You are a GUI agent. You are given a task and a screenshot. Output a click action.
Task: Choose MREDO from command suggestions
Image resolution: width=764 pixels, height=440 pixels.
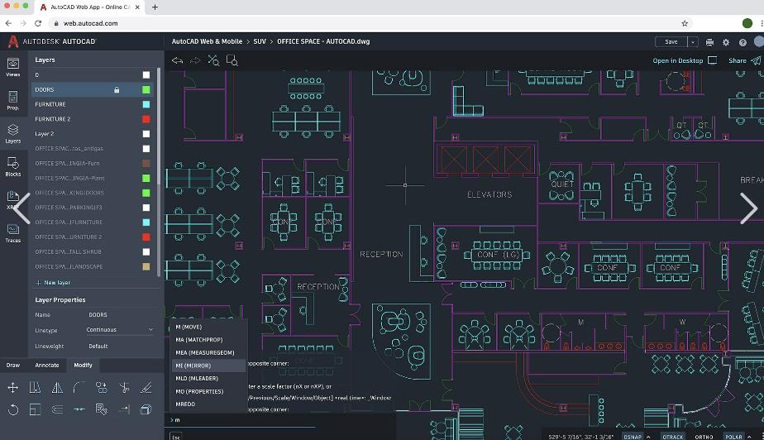[x=208, y=404]
